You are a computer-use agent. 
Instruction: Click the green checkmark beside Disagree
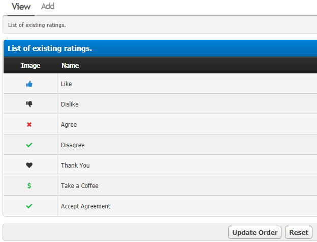click(29, 145)
